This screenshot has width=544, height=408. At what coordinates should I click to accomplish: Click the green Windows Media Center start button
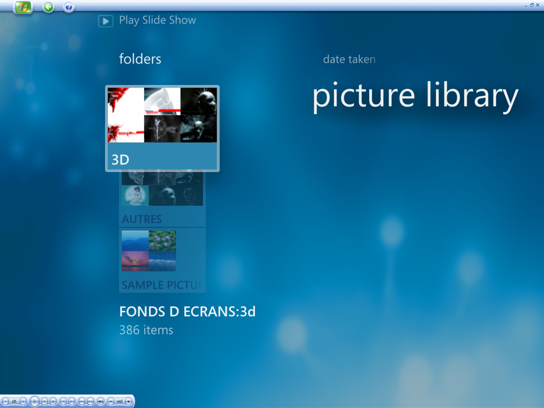(x=23, y=7)
